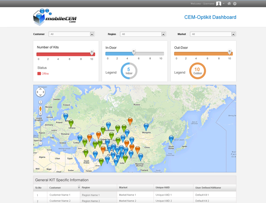Screen dimensions: 266x203
Task: Zoom out the map with minus button
Action: pos(40,143)
